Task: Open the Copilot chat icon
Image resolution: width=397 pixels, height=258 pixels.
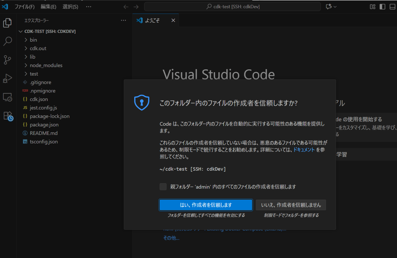Action: (329, 7)
